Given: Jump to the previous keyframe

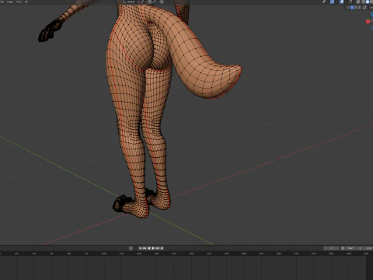Looking at the screenshot, I should [145, 248].
